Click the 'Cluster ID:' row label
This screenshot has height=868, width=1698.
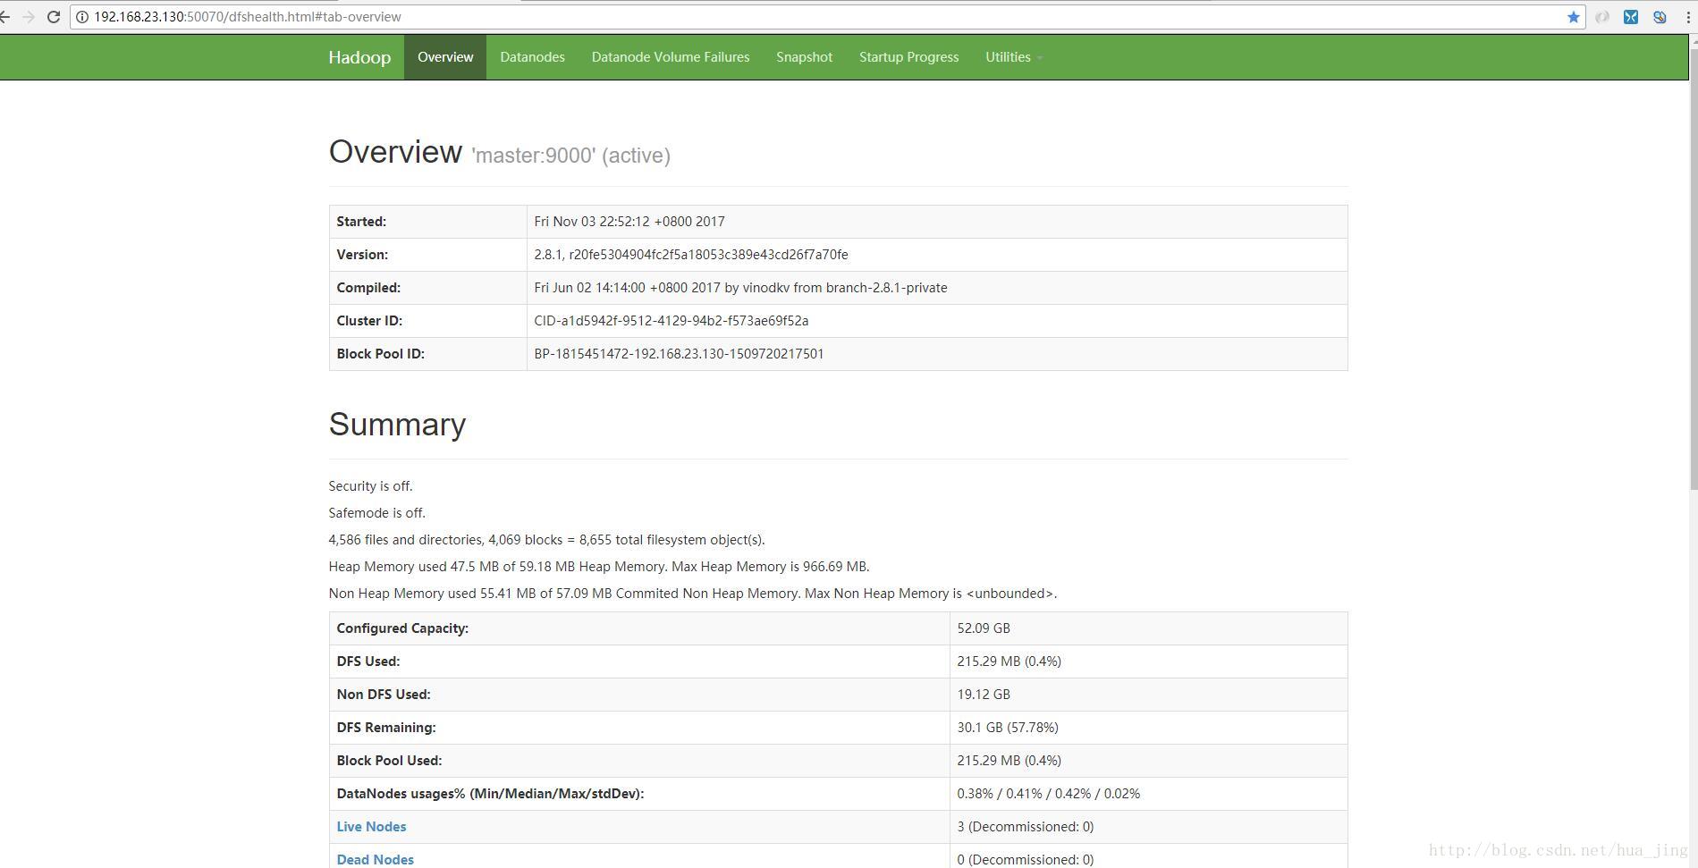tap(369, 321)
